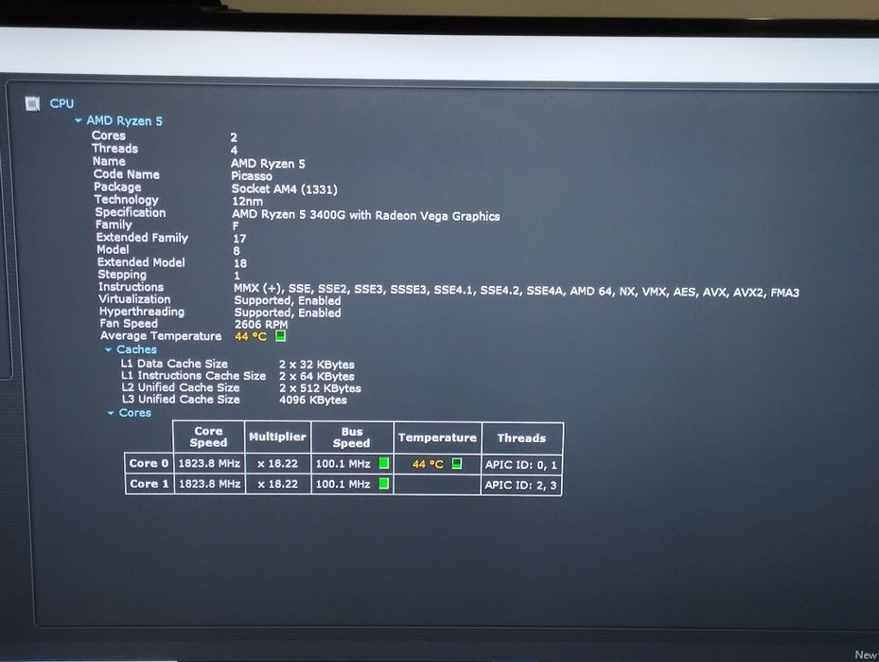
Task: Select the Core 0 row label
Action: 149,463
